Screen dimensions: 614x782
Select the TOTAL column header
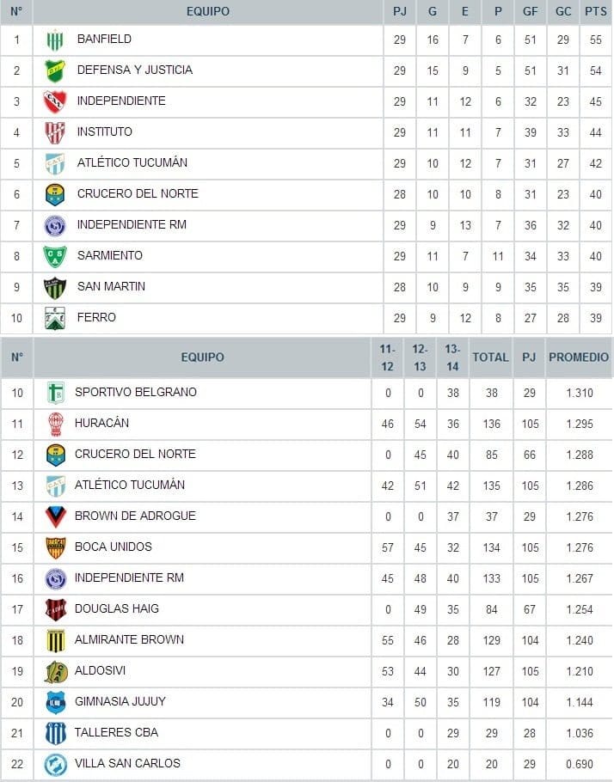(490, 357)
